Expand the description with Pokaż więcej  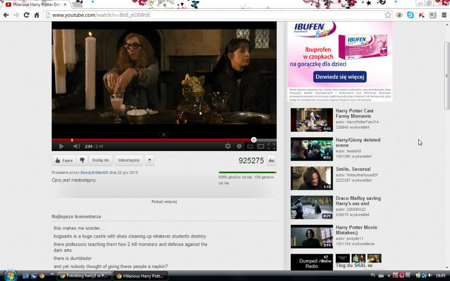click(x=164, y=202)
